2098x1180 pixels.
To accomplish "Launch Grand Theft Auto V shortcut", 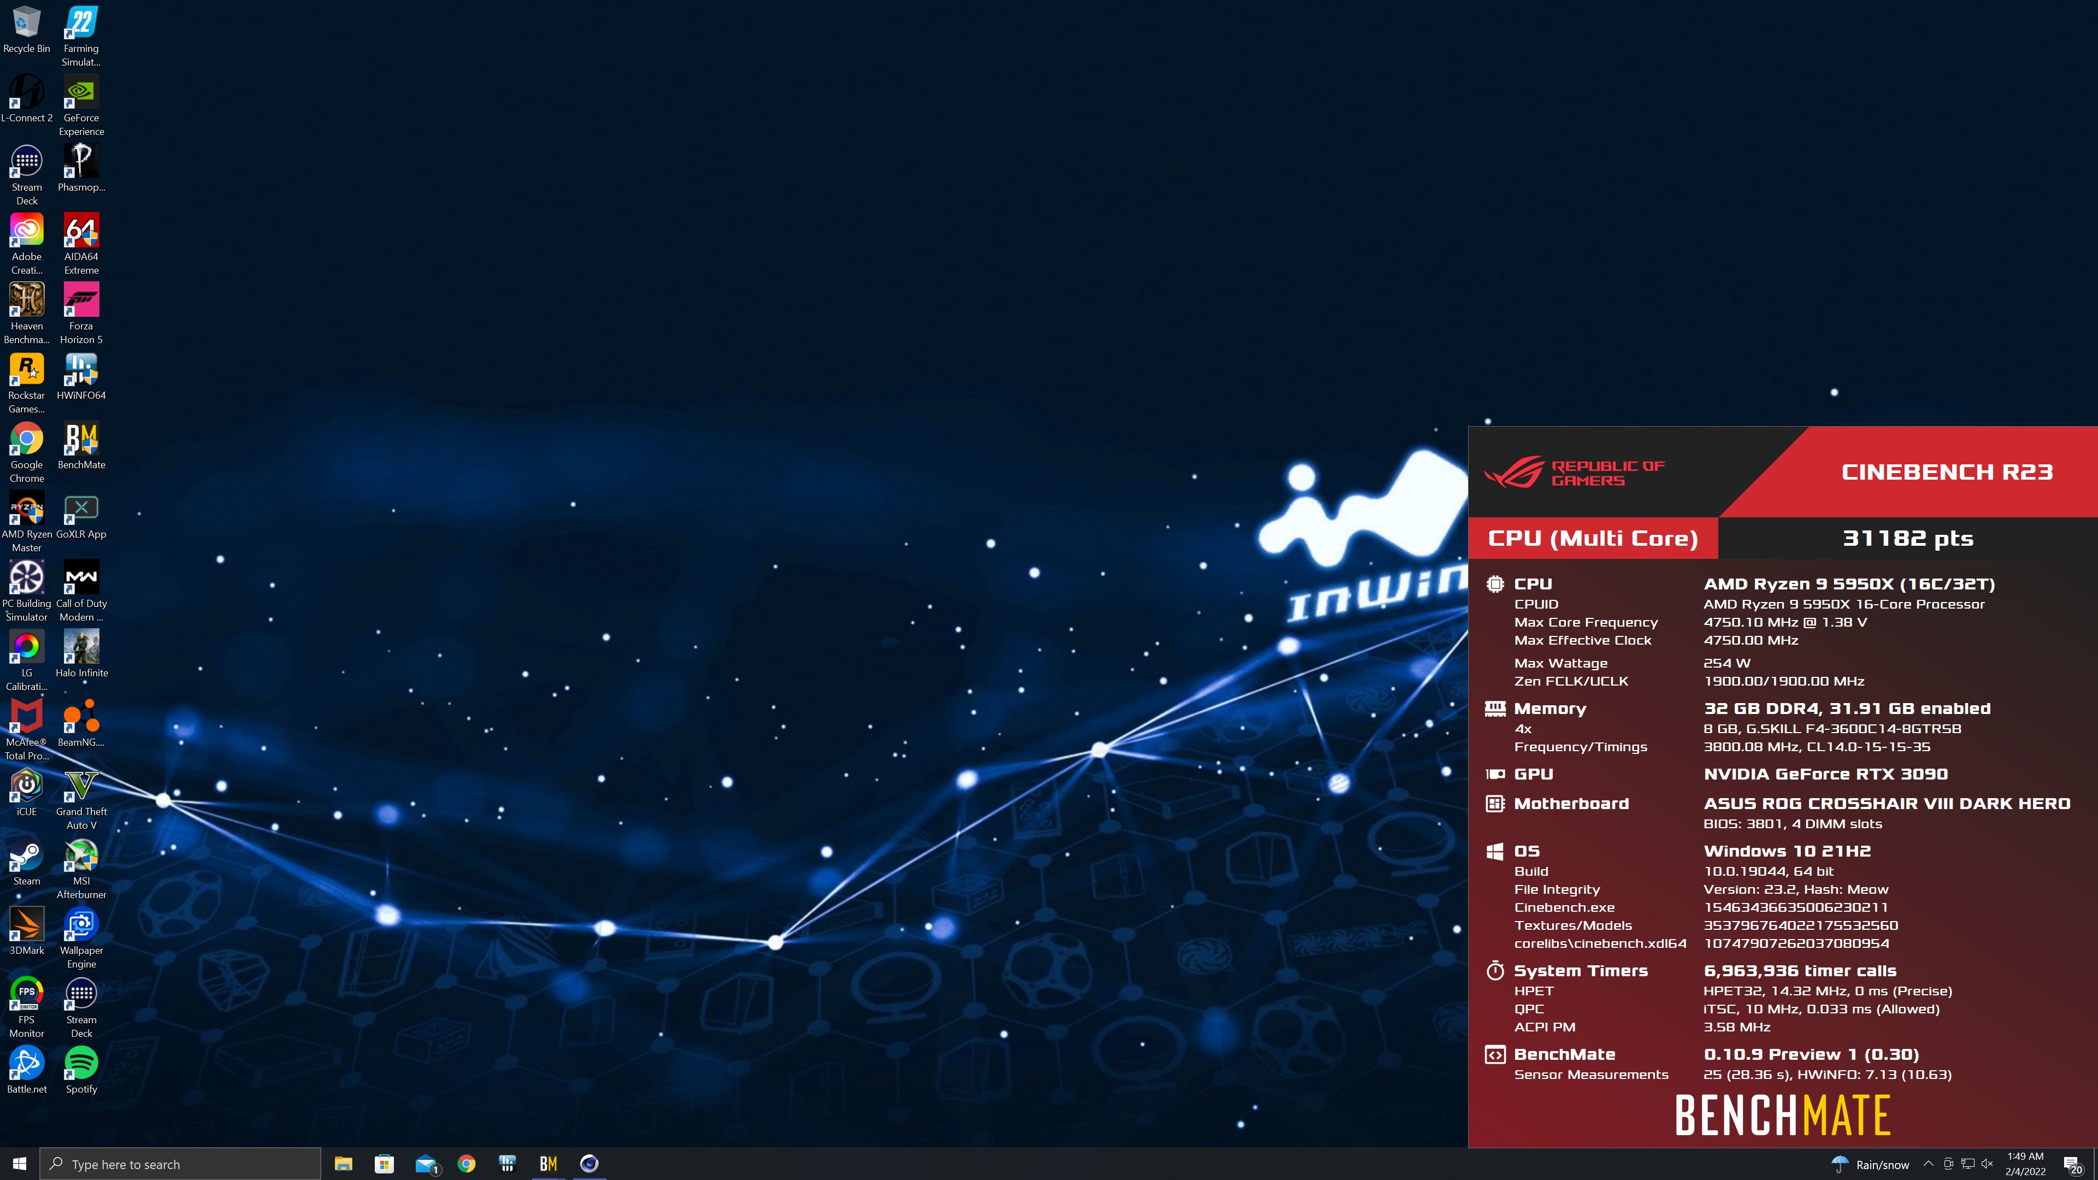I will (81, 799).
